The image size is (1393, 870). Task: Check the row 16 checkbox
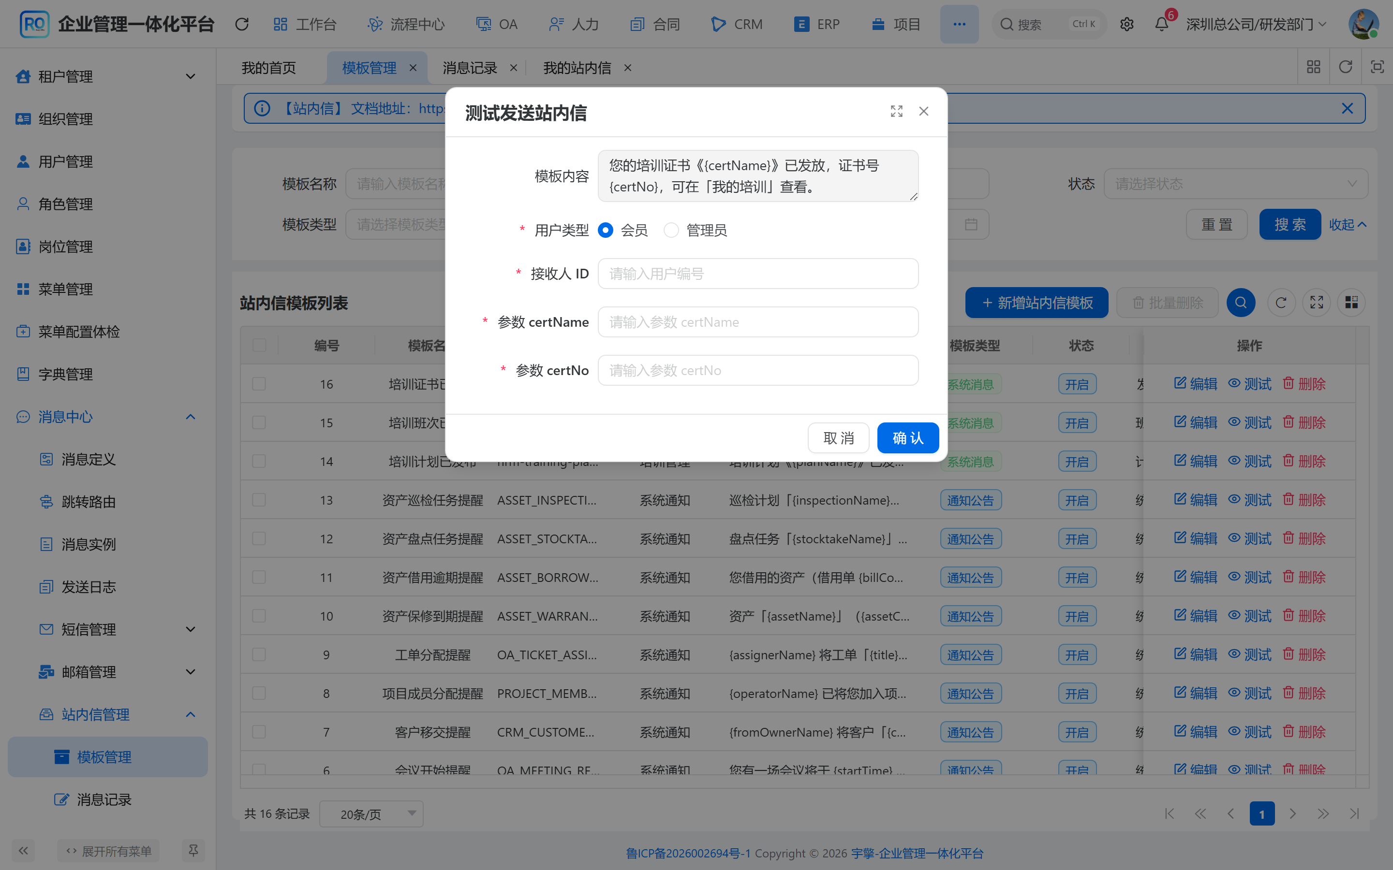[x=259, y=384]
